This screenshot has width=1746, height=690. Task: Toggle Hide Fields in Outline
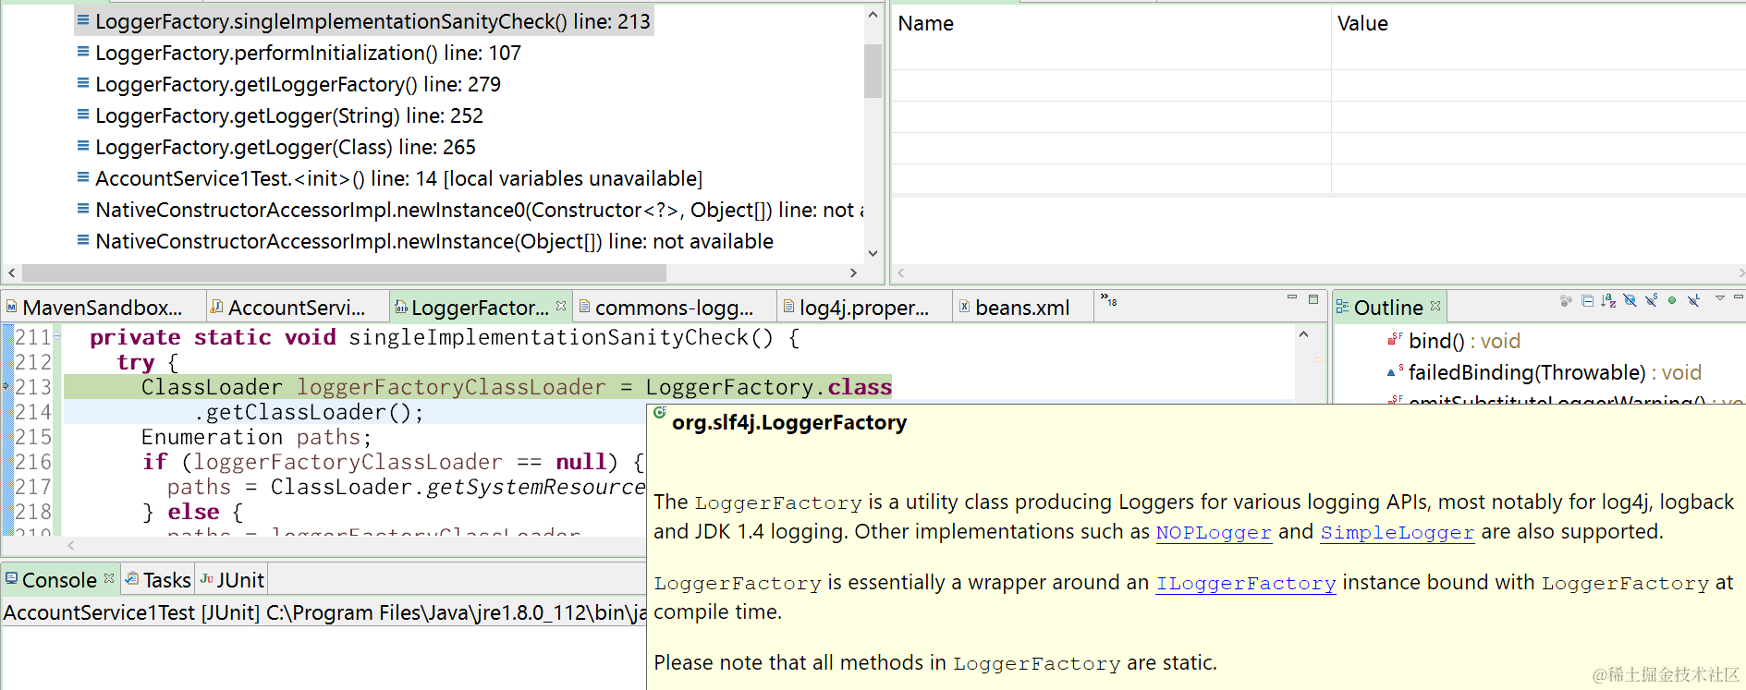(1630, 301)
